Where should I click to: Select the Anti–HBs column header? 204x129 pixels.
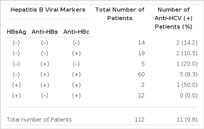coord(45,32)
